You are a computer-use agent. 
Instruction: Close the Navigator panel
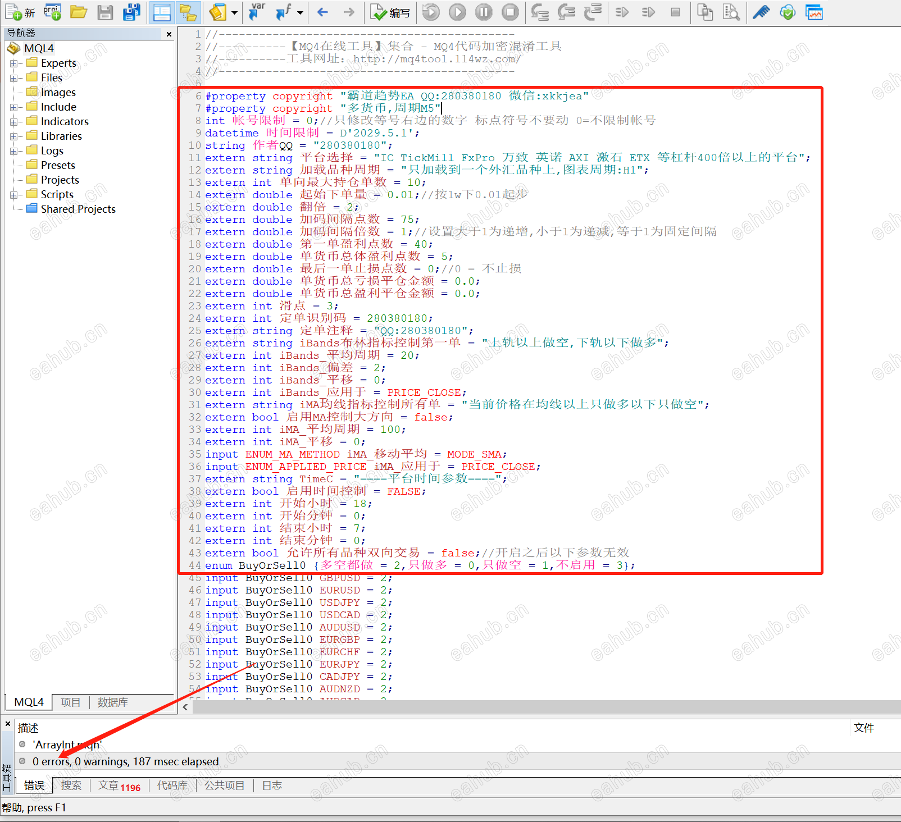(169, 34)
